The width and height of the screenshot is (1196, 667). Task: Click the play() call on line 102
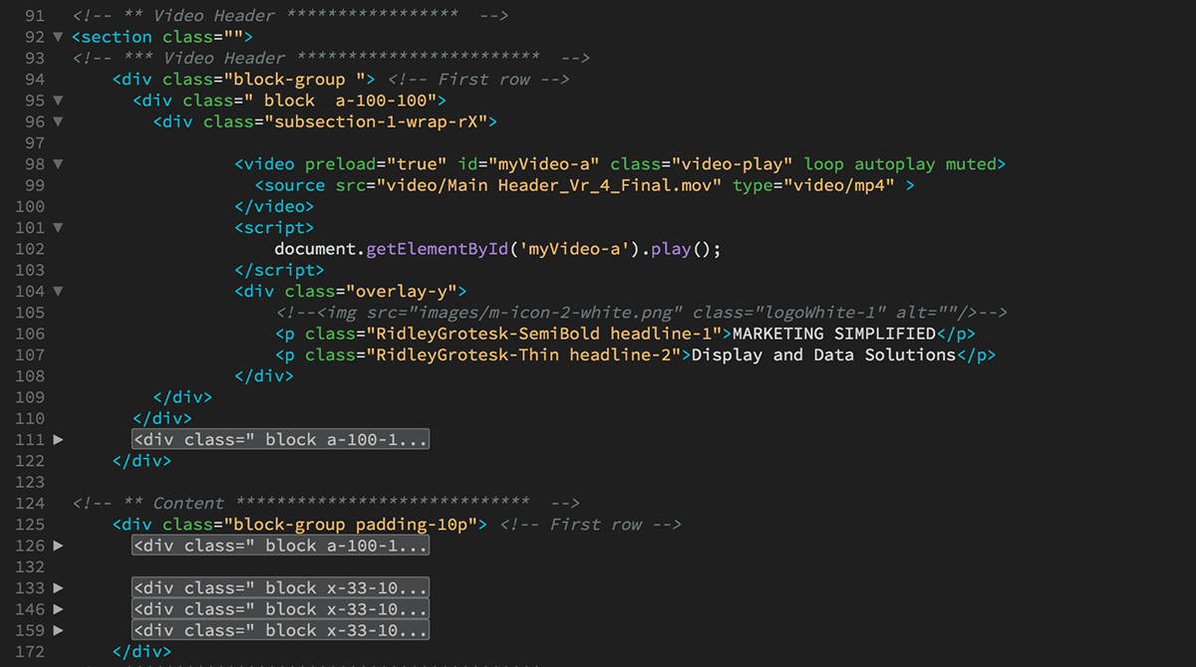pos(681,249)
